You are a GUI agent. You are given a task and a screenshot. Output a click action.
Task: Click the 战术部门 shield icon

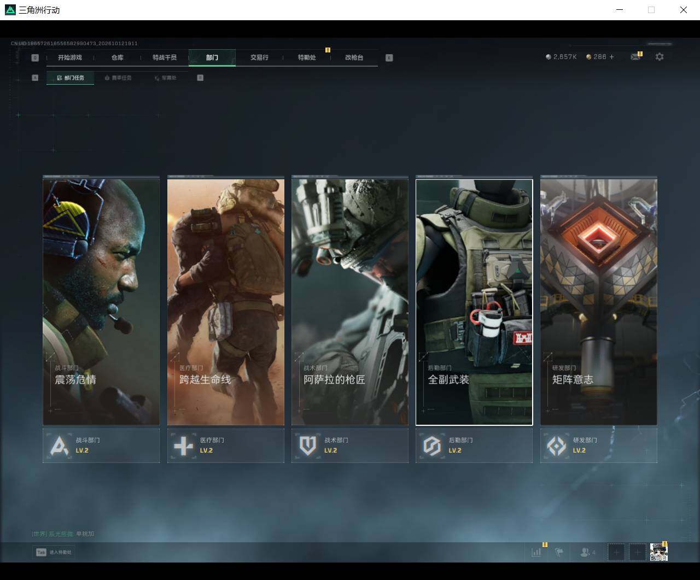(307, 446)
